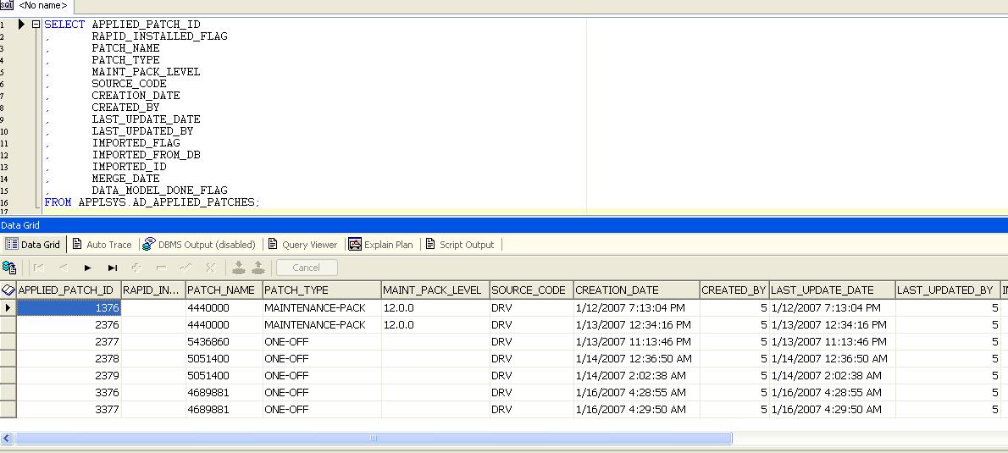This screenshot has height=453, width=1008.
Task: Click the PATCH_TYPE column header
Action: 322,290
